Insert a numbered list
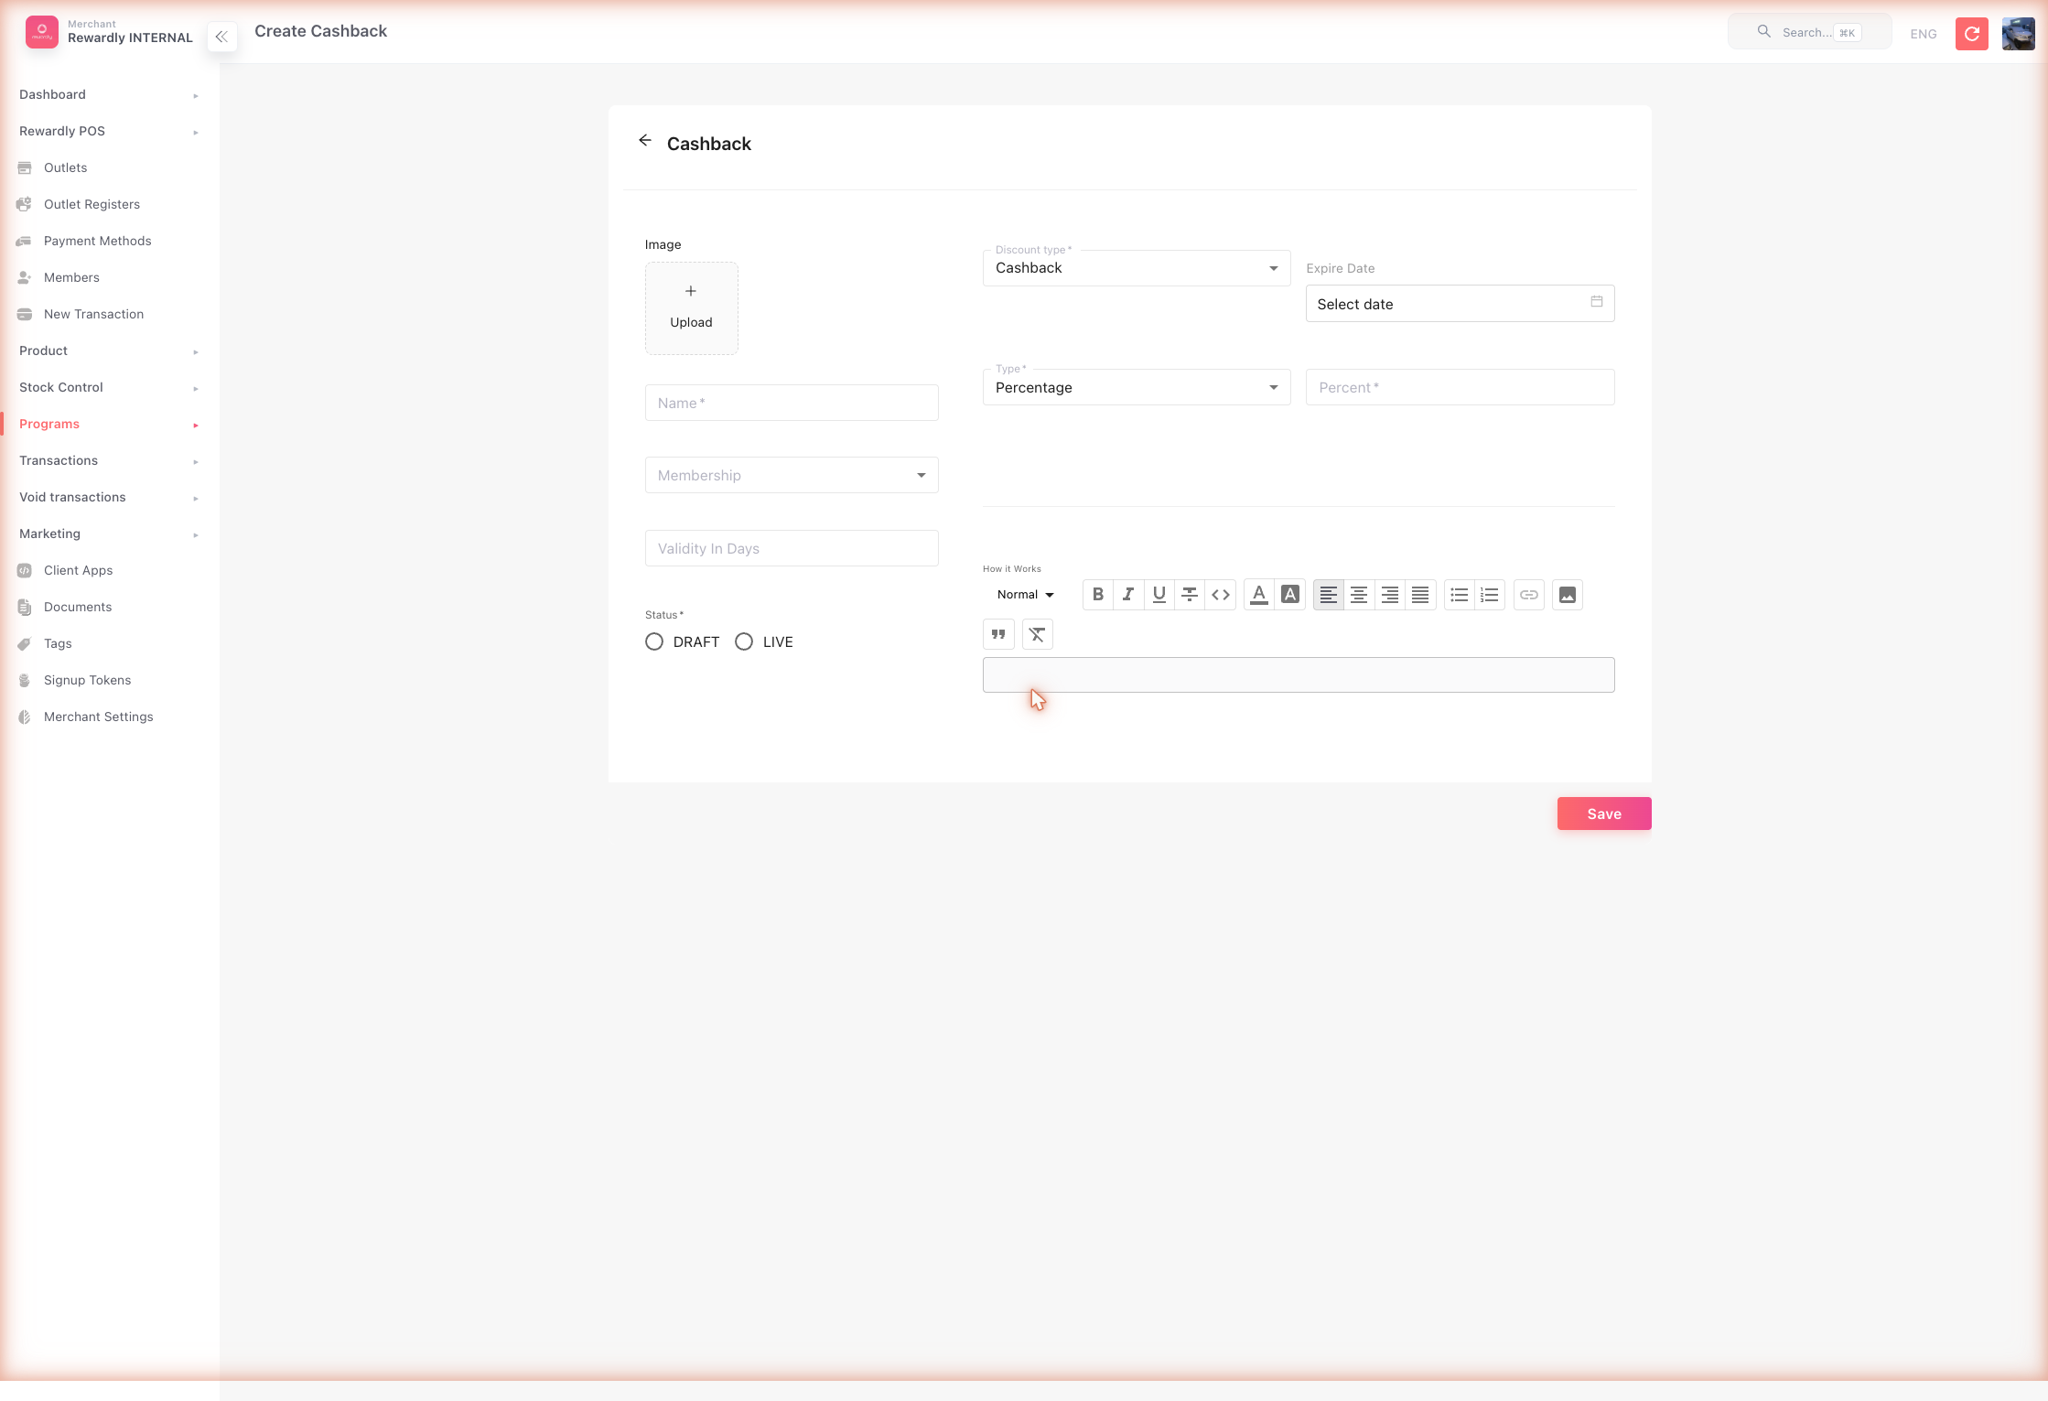 tap(1490, 595)
